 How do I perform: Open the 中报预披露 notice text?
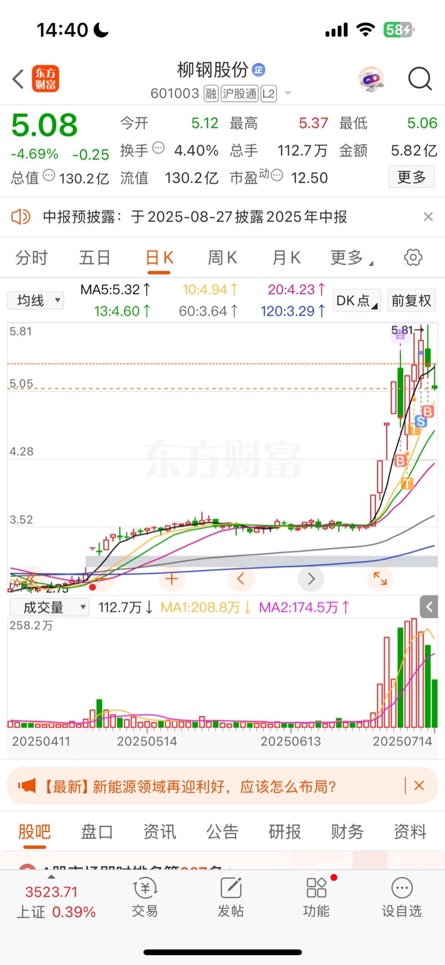click(x=195, y=217)
